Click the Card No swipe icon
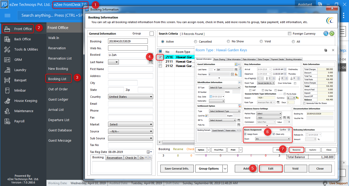Screen dimensions: 349x186 (x=207, y=116)
